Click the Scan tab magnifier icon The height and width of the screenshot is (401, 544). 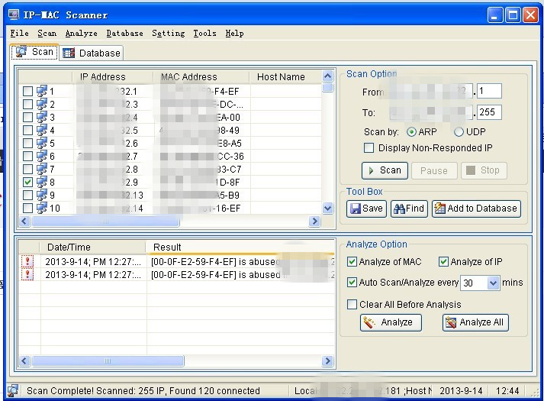tap(21, 52)
